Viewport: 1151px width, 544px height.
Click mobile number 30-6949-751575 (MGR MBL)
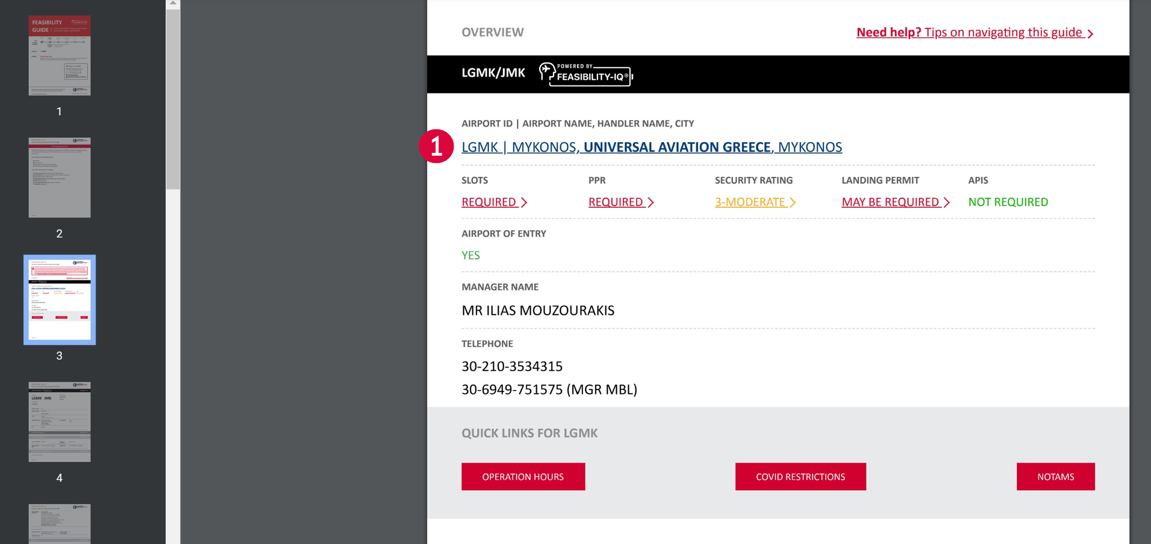point(550,389)
